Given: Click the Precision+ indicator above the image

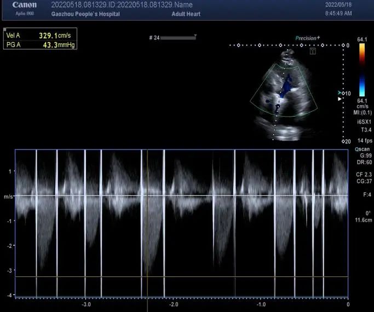Looking at the screenshot, I should tap(308, 38).
